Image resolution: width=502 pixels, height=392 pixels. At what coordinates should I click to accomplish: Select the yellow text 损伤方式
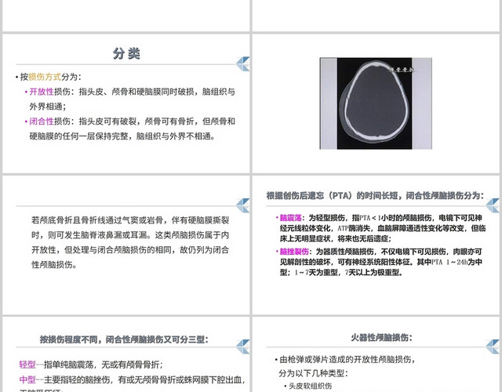coord(45,77)
